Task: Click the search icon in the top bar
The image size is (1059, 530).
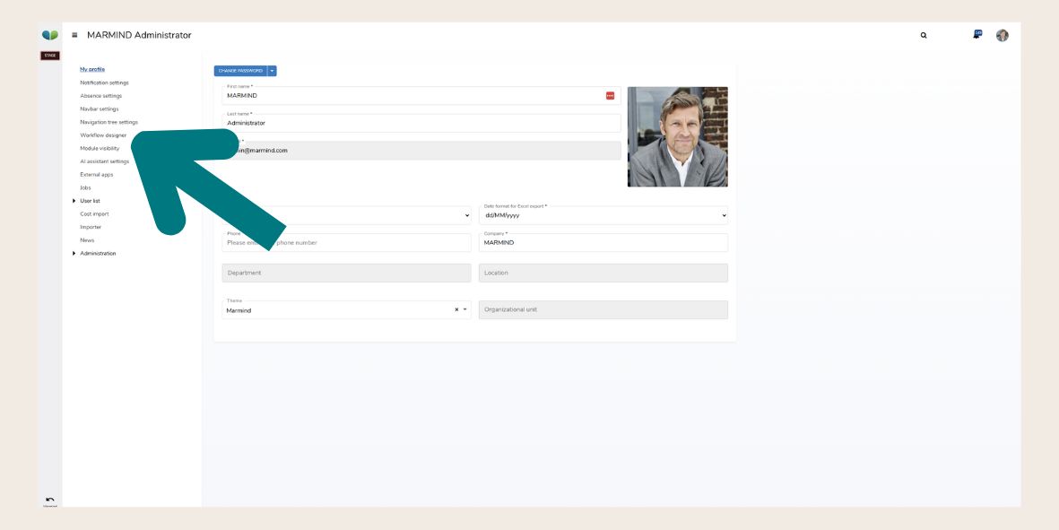Action: [x=924, y=35]
